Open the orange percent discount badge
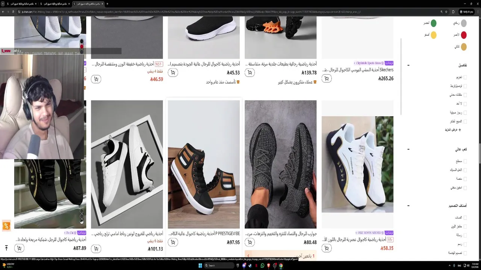The image size is (481, 270). point(6,226)
